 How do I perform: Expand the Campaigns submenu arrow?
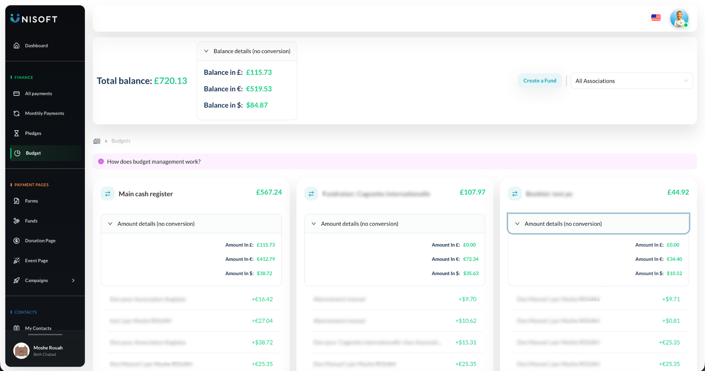coord(73,280)
